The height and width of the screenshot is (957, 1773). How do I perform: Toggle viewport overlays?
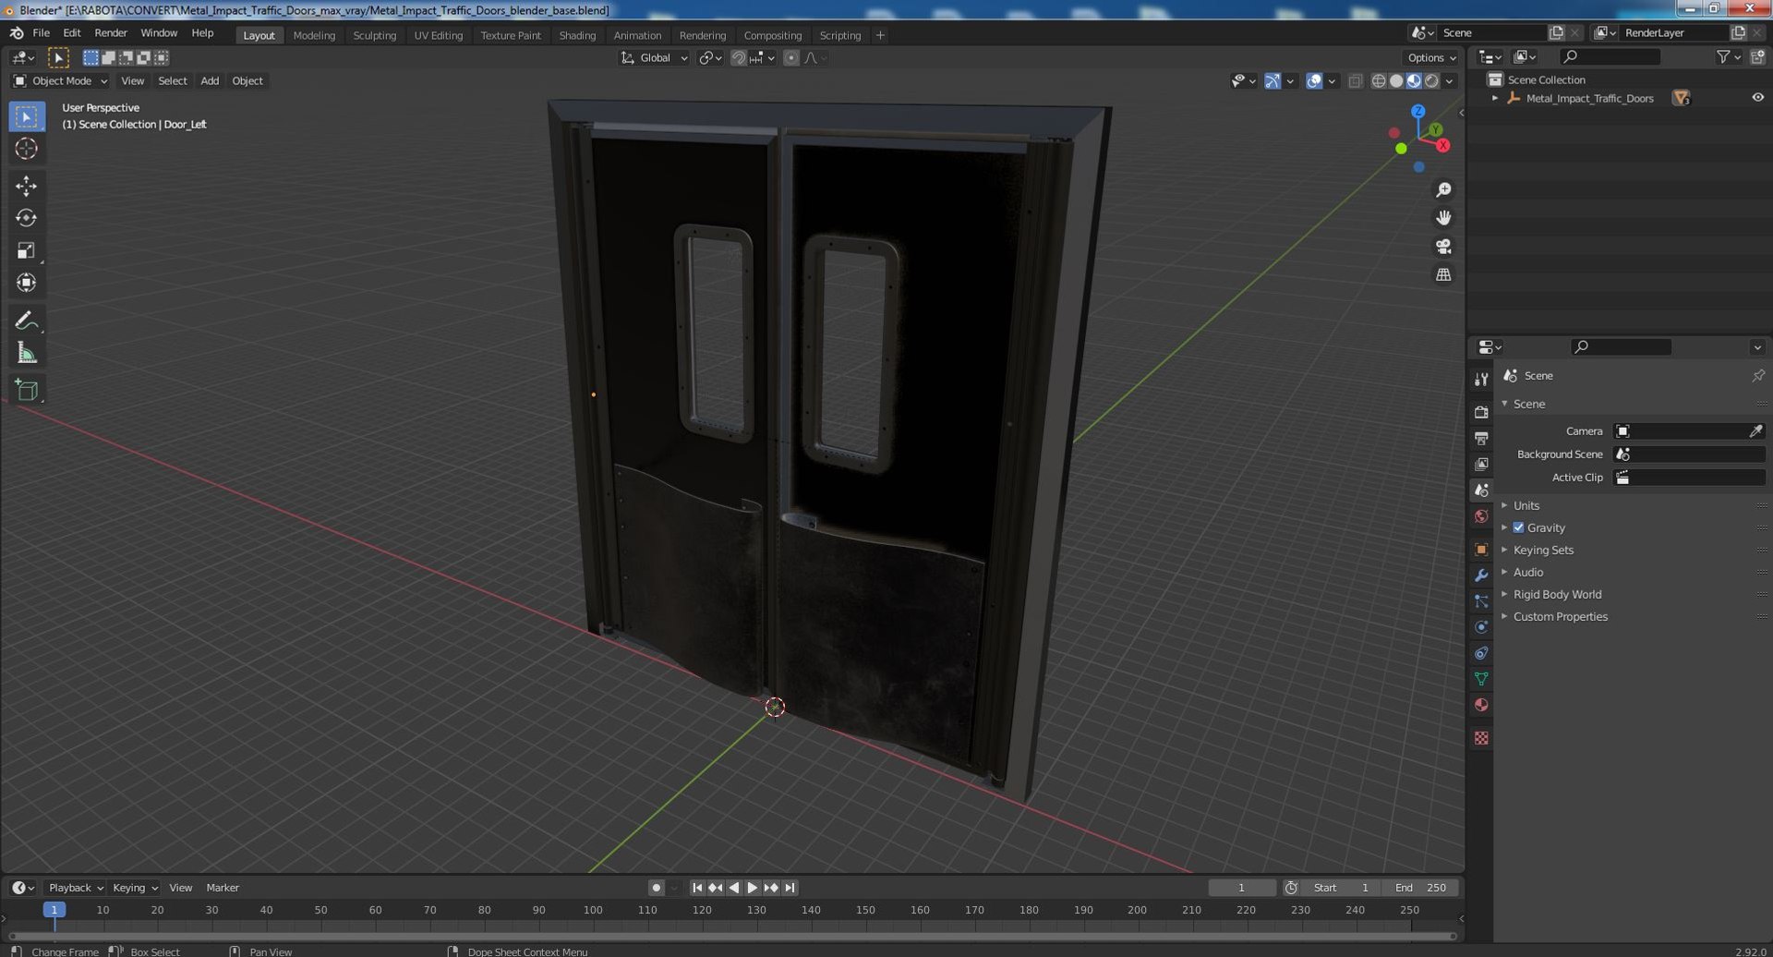pyautogui.click(x=1314, y=81)
